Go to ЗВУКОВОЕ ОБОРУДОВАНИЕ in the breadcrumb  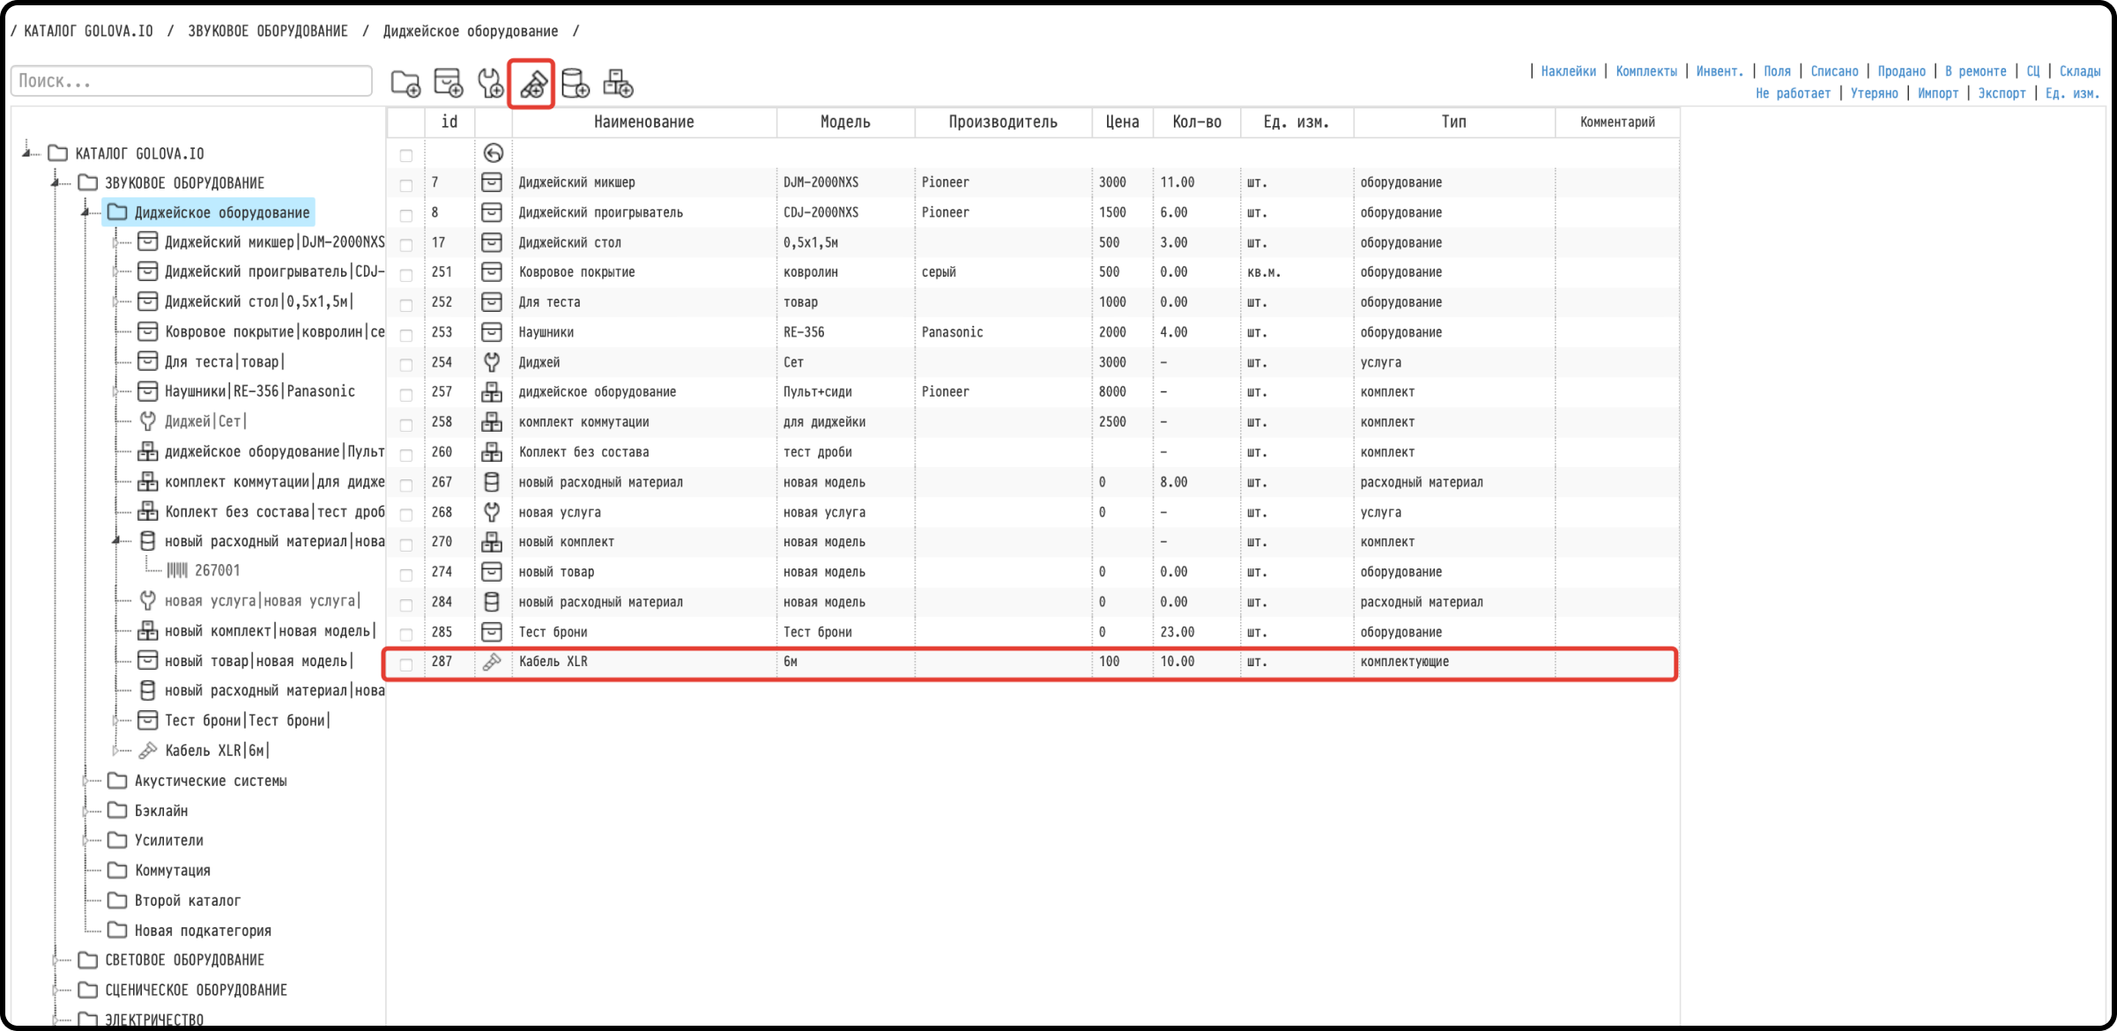point(268,32)
